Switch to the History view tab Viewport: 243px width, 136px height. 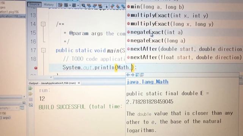pyautogui.click(x=49, y=5)
